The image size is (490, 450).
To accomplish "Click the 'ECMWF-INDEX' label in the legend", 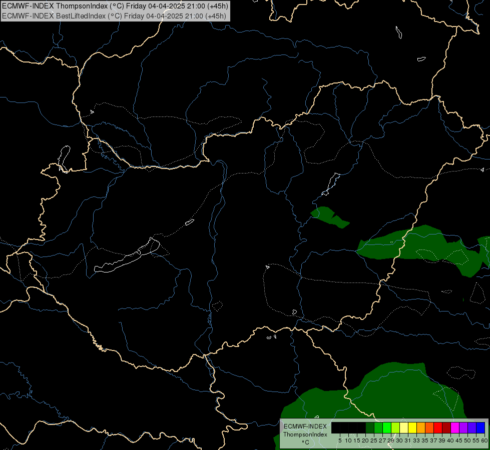I will pos(305,426).
